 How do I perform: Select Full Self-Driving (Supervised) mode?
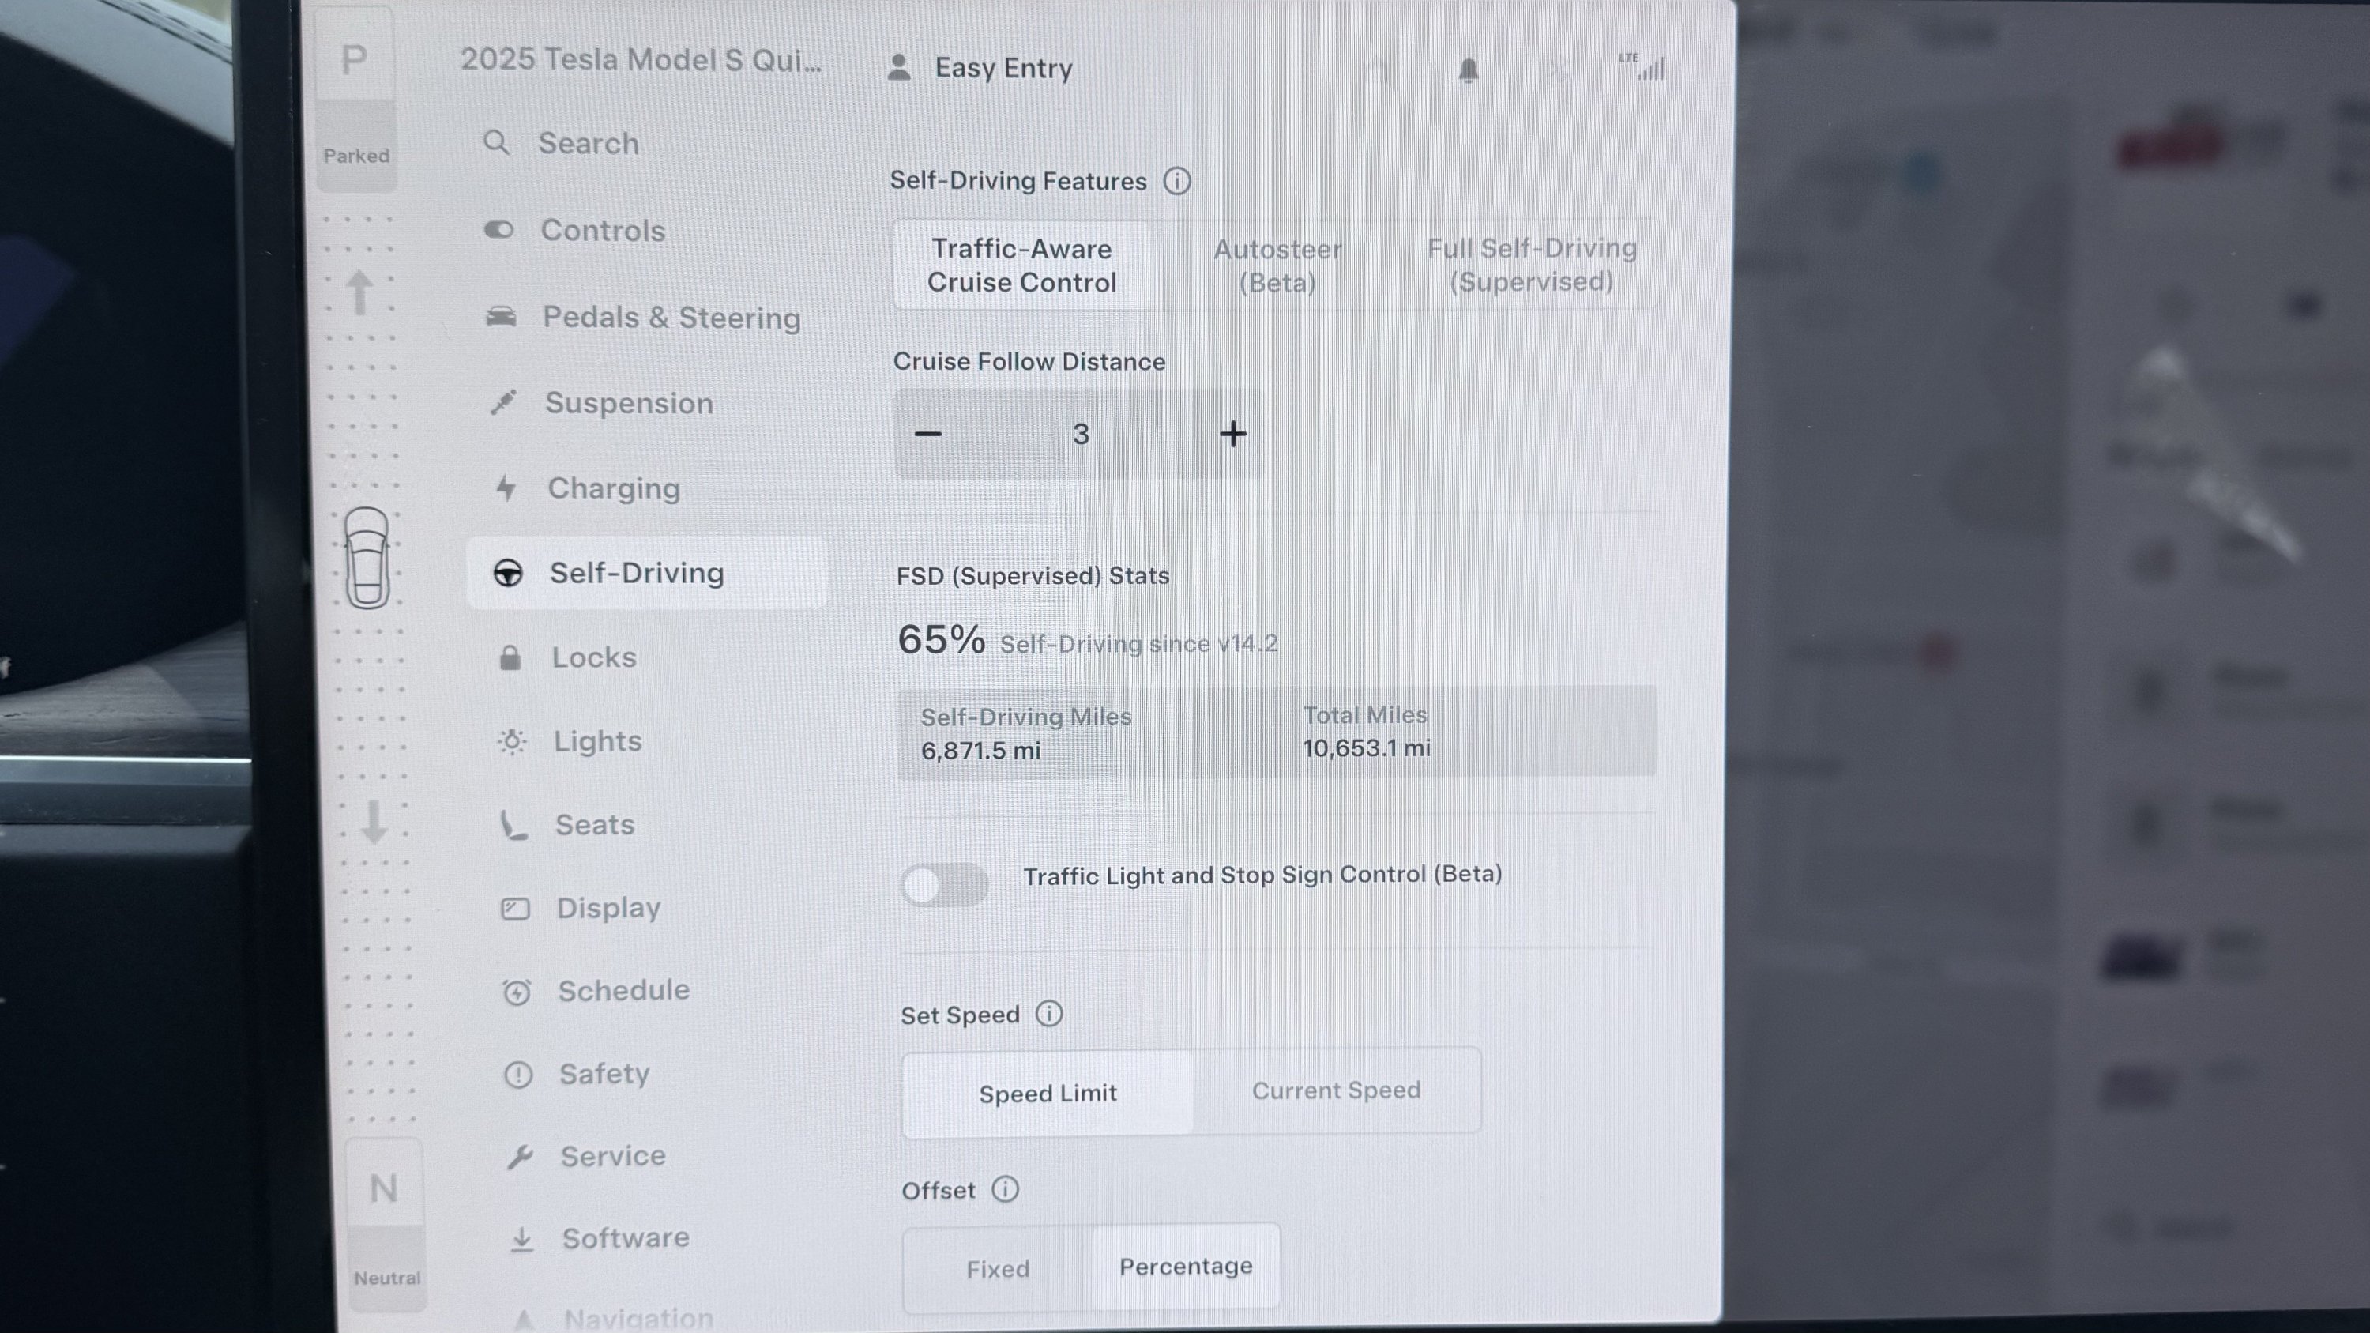[1532, 265]
